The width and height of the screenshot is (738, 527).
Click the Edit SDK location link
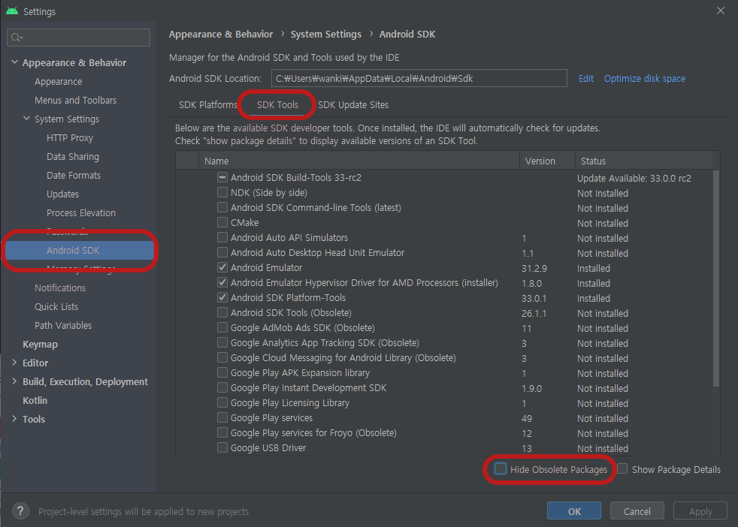click(586, 79)
